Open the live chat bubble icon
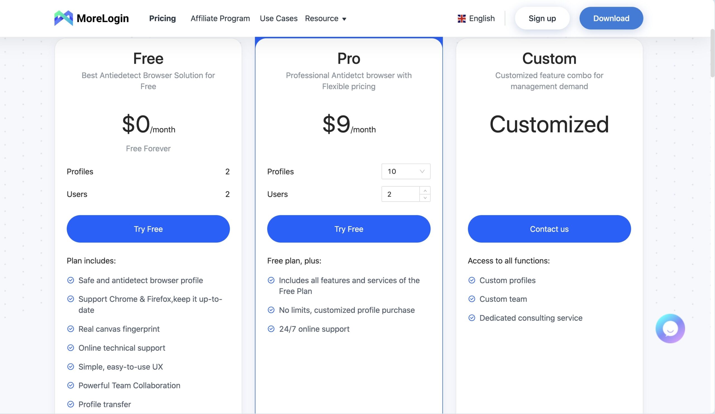This screenshot has height=414, width=715. (670, 328)
